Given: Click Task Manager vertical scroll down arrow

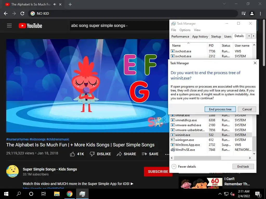Looking at the screenshot, I should click(x=254, y=154).
